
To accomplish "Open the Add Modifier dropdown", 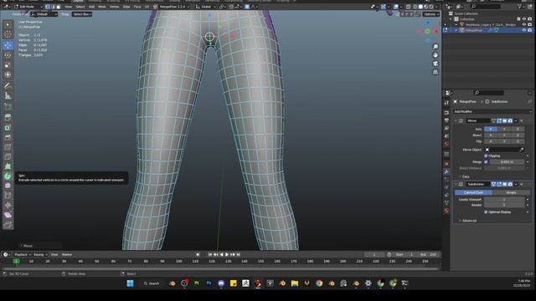I will click(492, 111).
